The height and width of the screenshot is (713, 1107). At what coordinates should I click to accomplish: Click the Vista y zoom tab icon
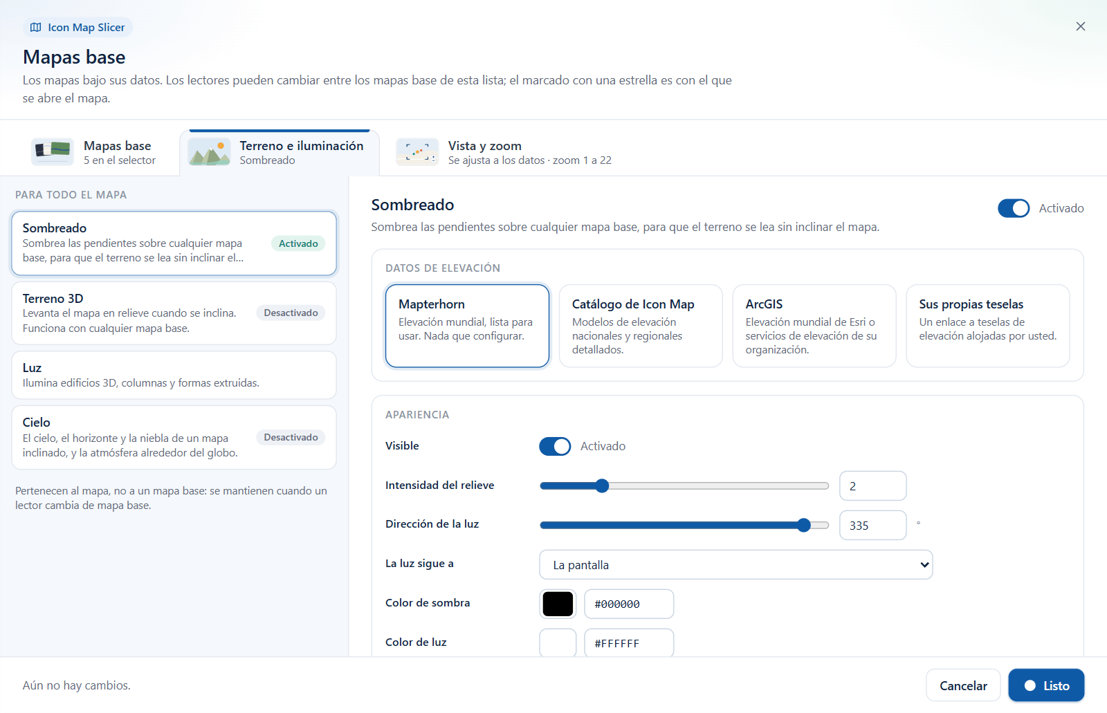click(x=417, y=151)
